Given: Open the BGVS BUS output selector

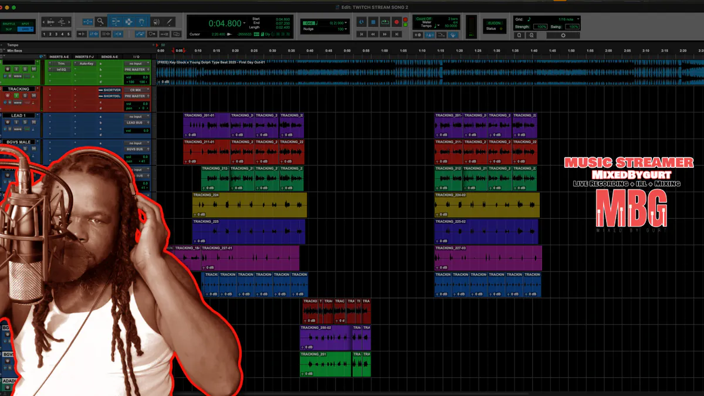Looking at the screenshot, I should (x=137, y=149).
